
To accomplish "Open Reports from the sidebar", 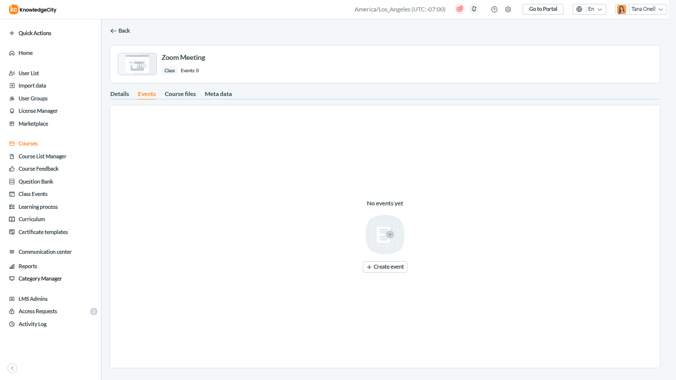I will [28, 266].
